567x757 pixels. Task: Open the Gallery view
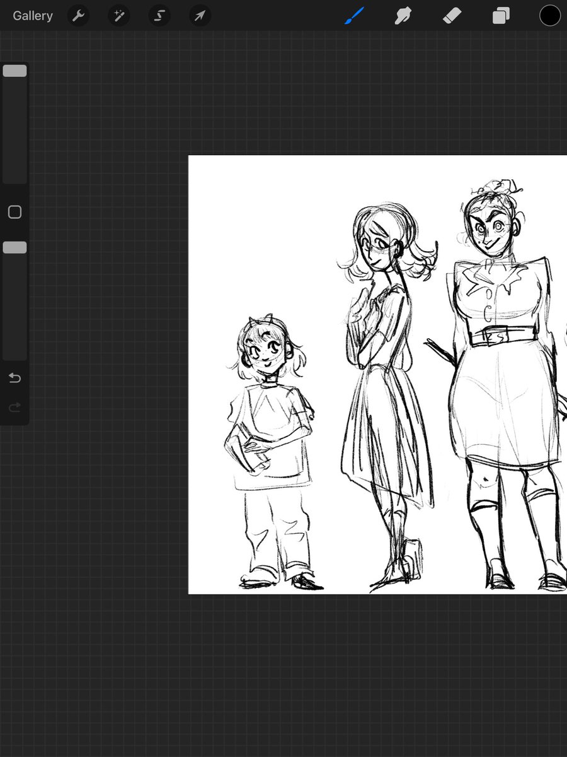click(33, 16)
